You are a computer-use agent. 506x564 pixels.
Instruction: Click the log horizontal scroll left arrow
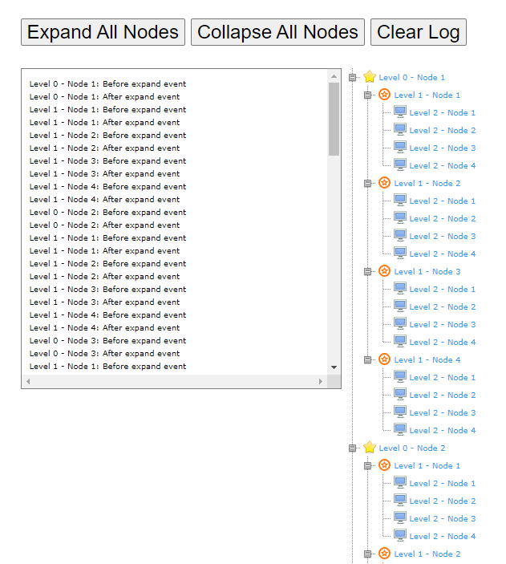click(x=28, y=381)
